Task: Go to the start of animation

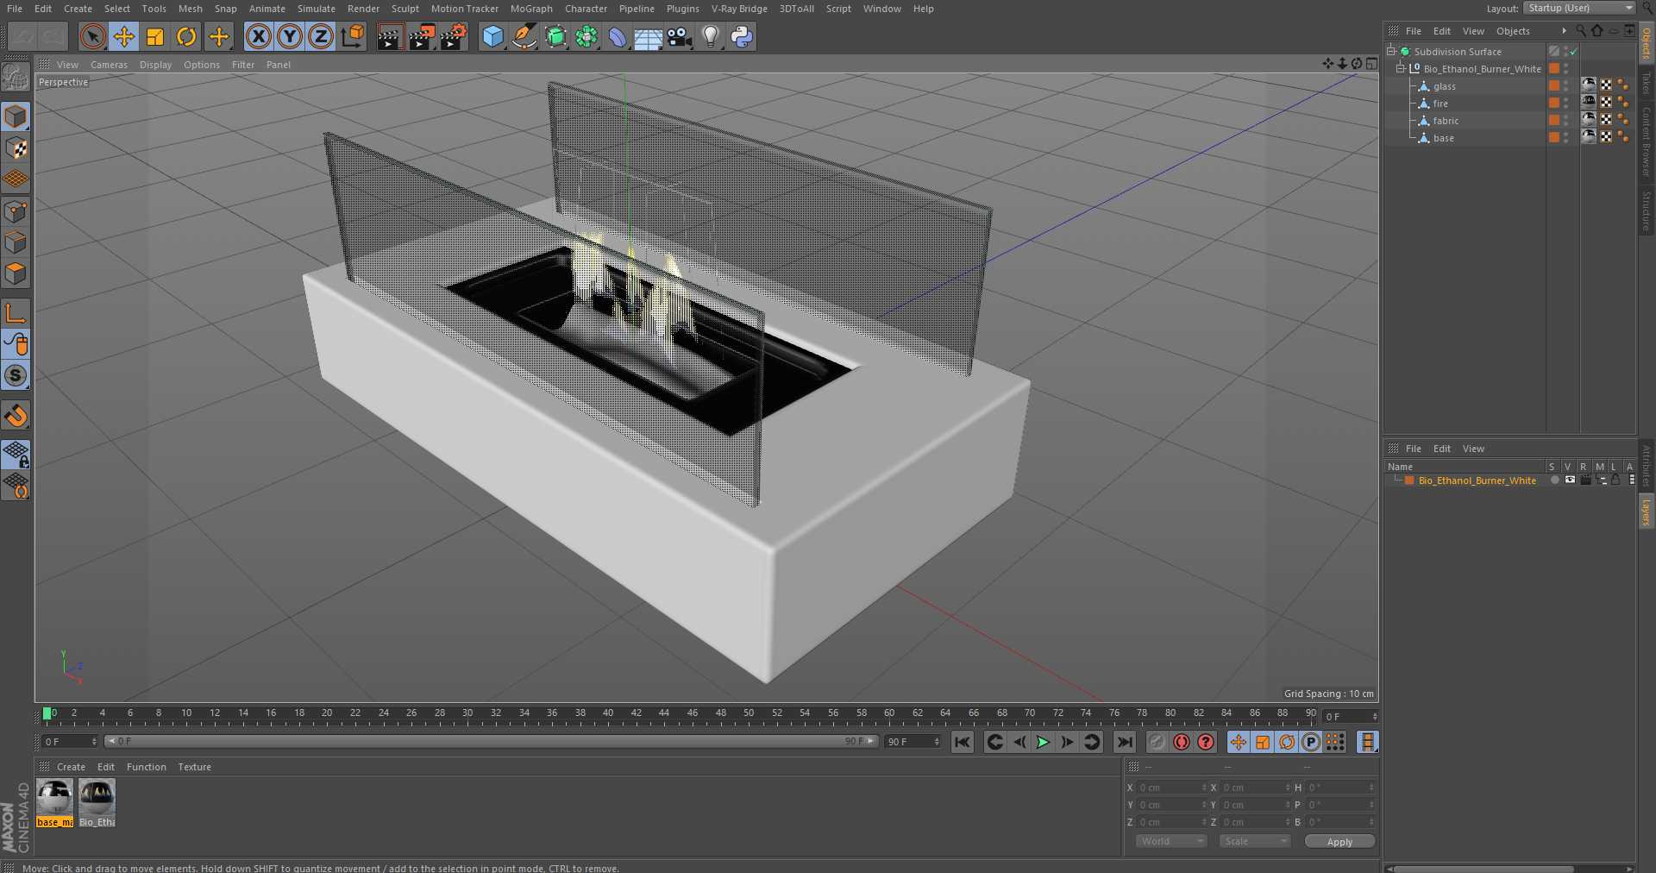Action: tap(963, 742)
